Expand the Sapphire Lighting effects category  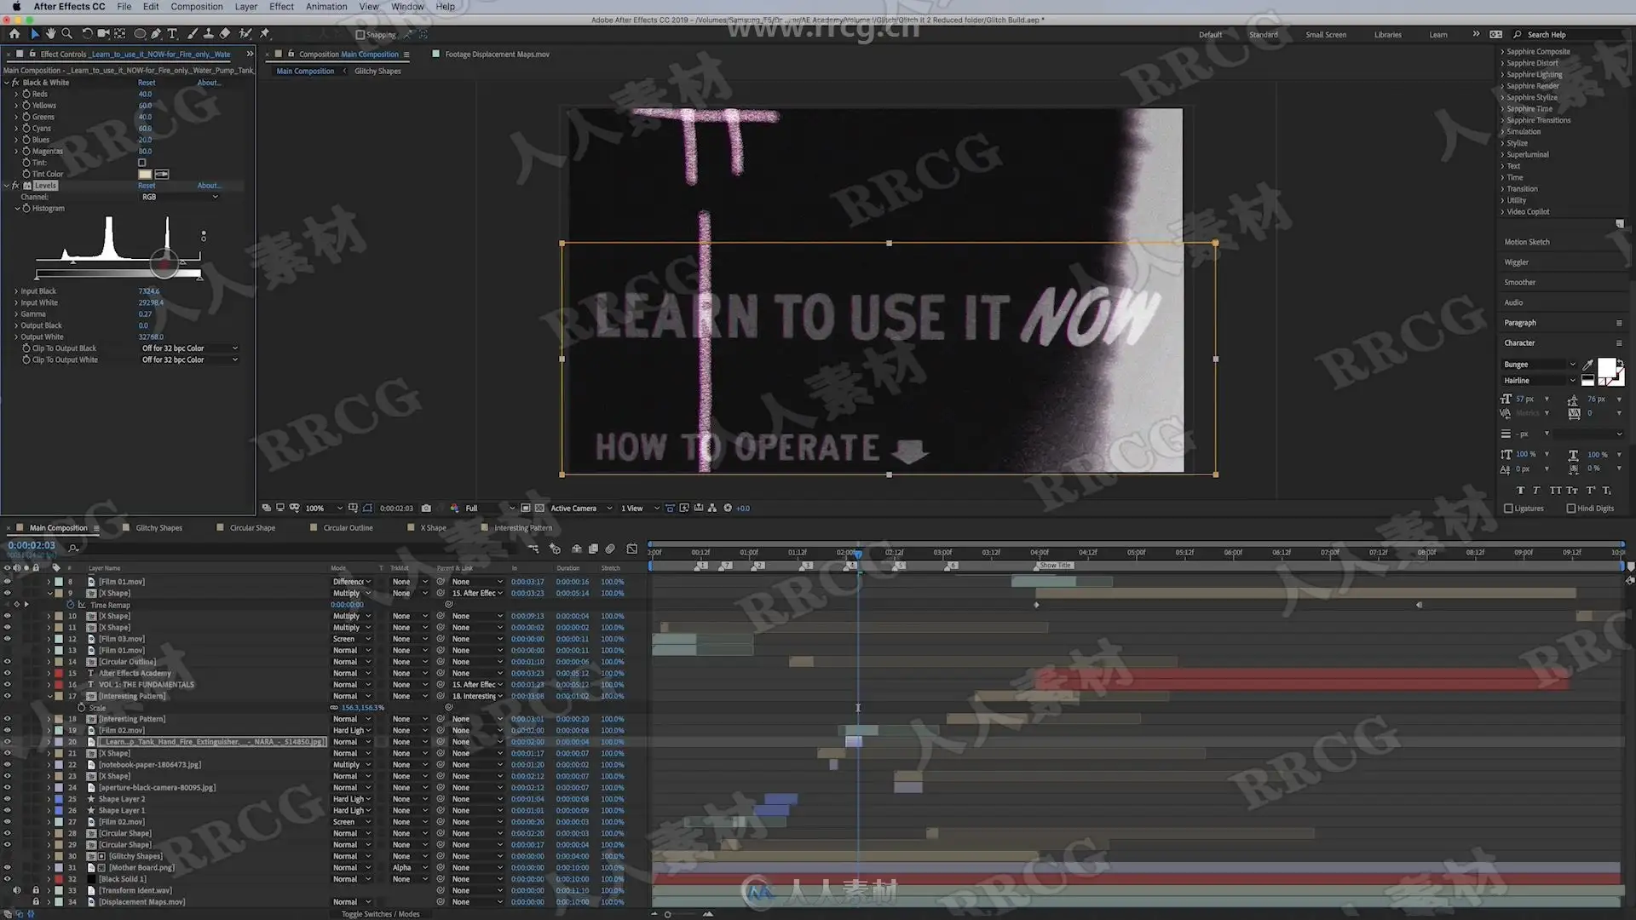point(1534,74)
